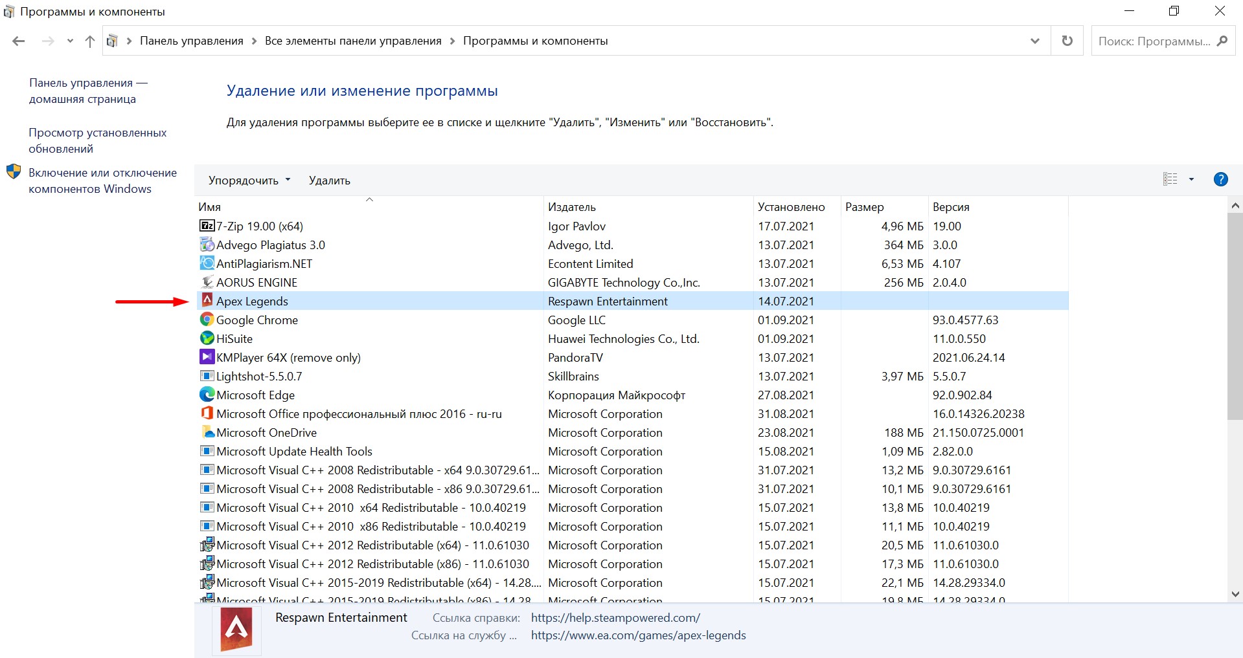Click Программы и компоненты breadcrumb
Screen dimensions: 1243x658
(536, 41)
